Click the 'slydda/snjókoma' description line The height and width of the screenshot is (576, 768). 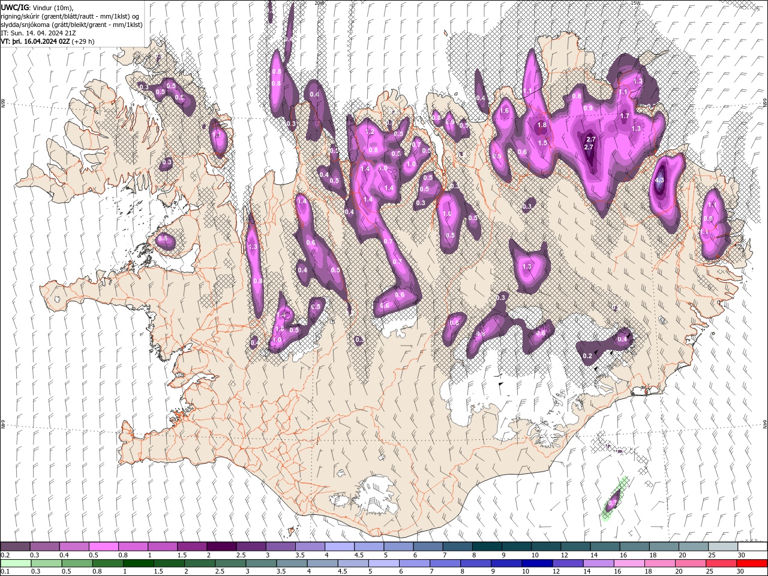71,25
